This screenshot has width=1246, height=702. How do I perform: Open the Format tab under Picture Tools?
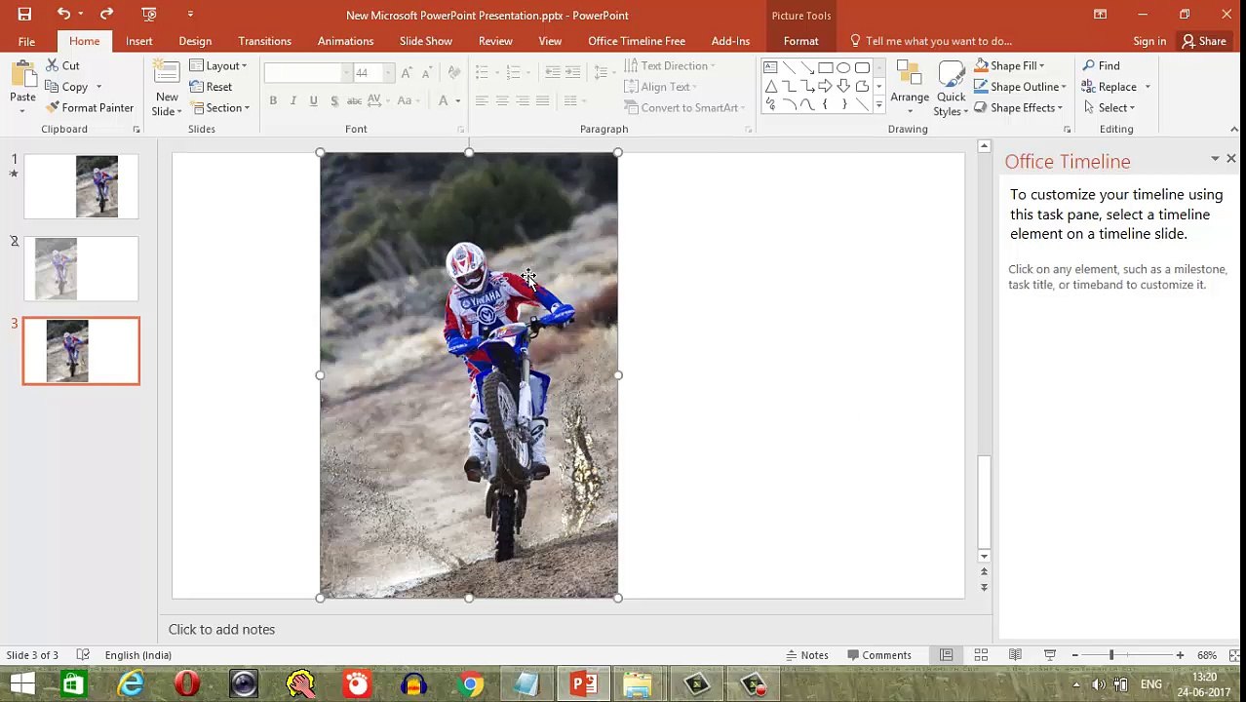point(800,41)
